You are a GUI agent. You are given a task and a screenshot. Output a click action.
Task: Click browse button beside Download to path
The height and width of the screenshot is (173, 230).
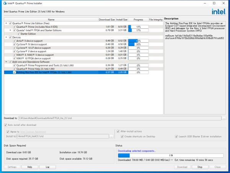pos(224,118)
